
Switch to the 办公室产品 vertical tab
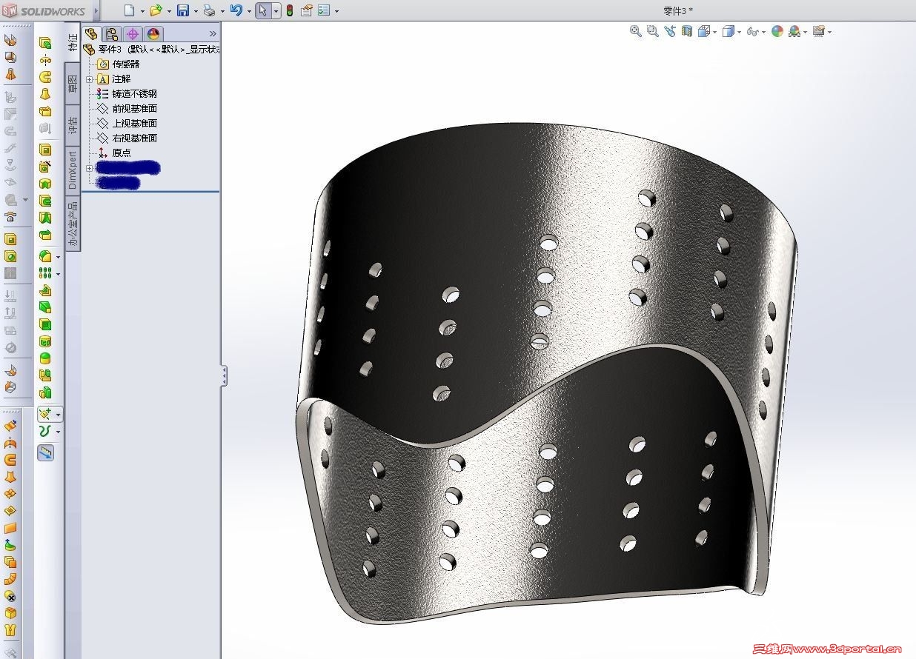(73, 223)
